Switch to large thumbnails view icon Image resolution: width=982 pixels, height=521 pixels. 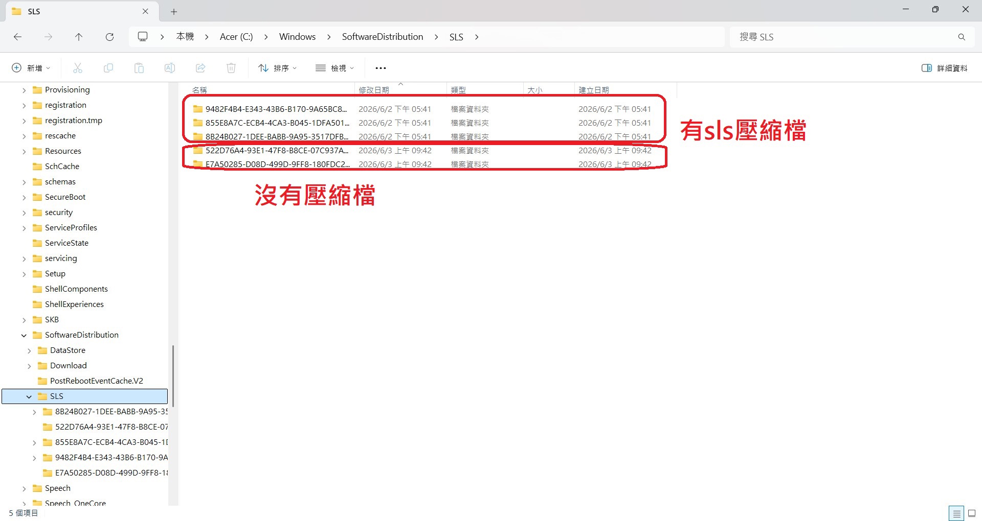pos(972,513)
